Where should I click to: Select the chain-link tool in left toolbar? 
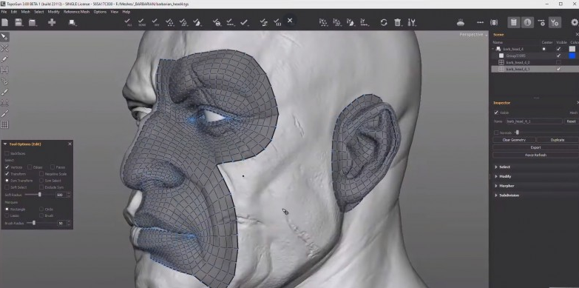click(x=4, y=81)
